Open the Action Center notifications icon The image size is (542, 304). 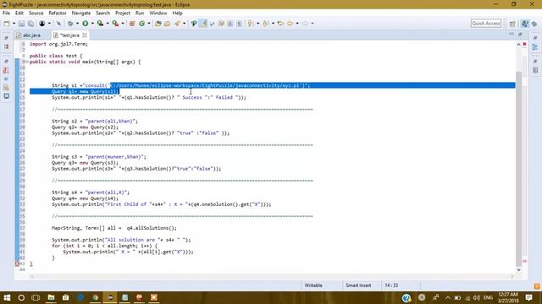[x=528, y=297]
